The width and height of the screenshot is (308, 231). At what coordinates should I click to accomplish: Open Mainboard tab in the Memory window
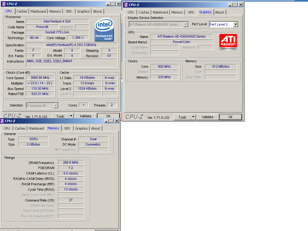click(36, 128)
